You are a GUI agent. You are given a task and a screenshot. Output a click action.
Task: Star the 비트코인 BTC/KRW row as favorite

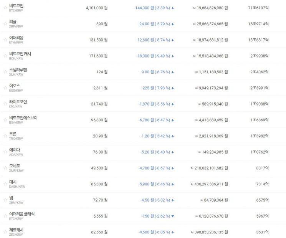coord(5,8)
